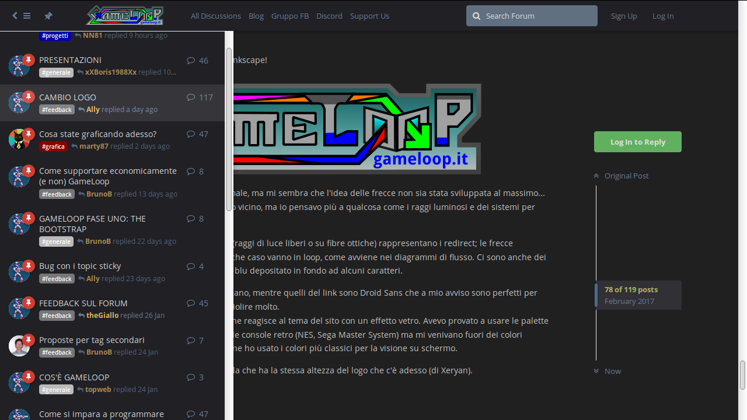
Task: Open FEEDBACK SUL FORUM discussion
Action: pos(83,303)
